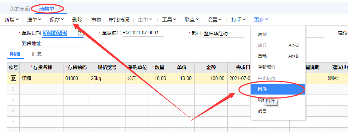Switch to the 汇总 tab

click(37, 54)
